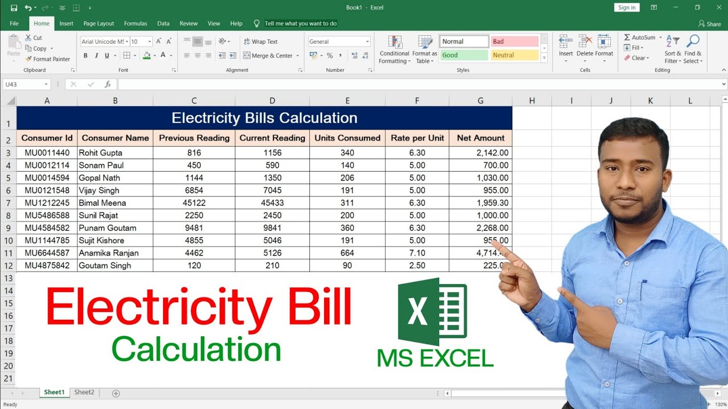
Task: Increase font size with the large A
Action: 159,41
